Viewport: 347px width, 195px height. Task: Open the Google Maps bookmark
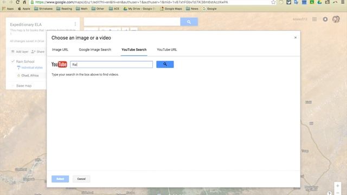[x=171, y=9]
